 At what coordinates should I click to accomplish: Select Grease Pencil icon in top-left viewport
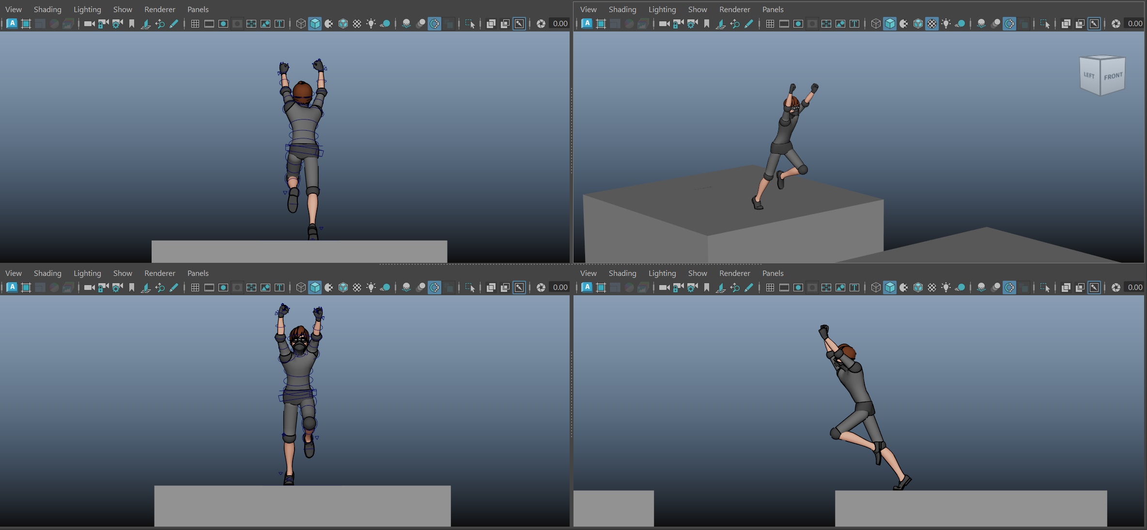point(174,24)
